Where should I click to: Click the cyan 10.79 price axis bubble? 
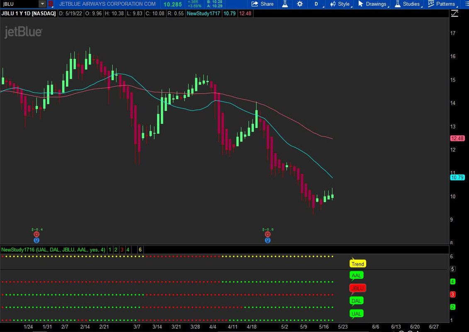pos(457,178)
